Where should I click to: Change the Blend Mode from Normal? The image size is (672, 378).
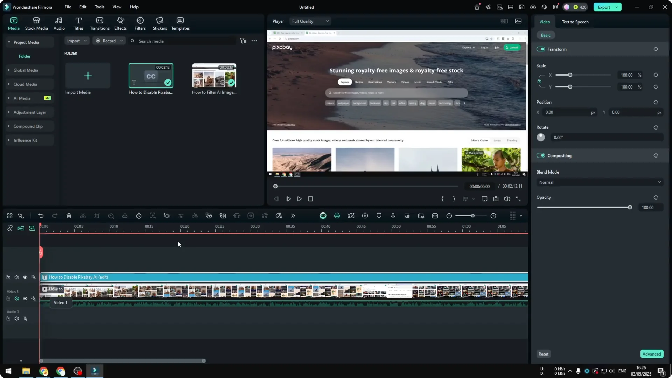[599, 182]
